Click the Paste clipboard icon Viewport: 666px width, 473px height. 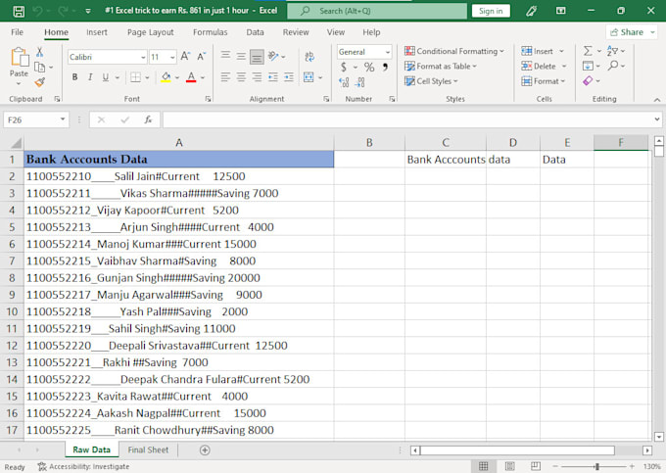coord(20,58)
